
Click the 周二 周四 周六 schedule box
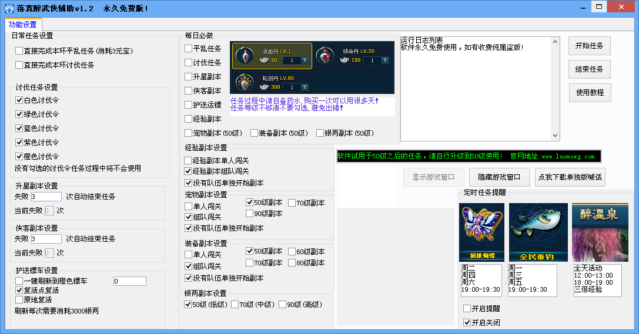pyautogui.click(x=481, y=280)
